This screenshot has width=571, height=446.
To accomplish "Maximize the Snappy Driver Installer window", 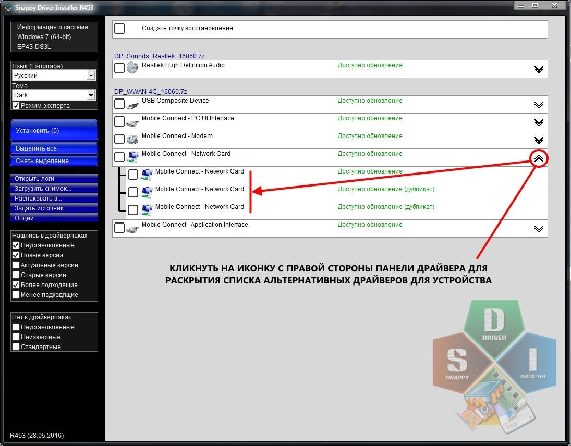I will pos(535,5).
